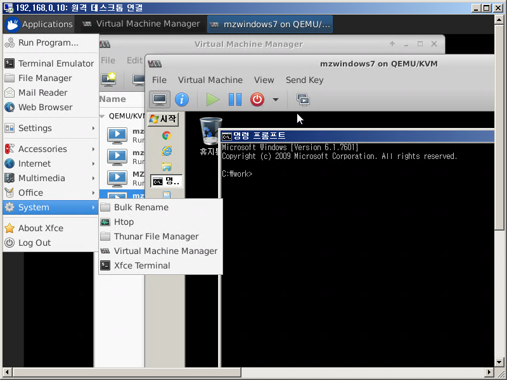Viewport: 507px width, 380px height.
Task: Collapse the QEMU/KVM connection row
Action: click(x=102, y=116)
